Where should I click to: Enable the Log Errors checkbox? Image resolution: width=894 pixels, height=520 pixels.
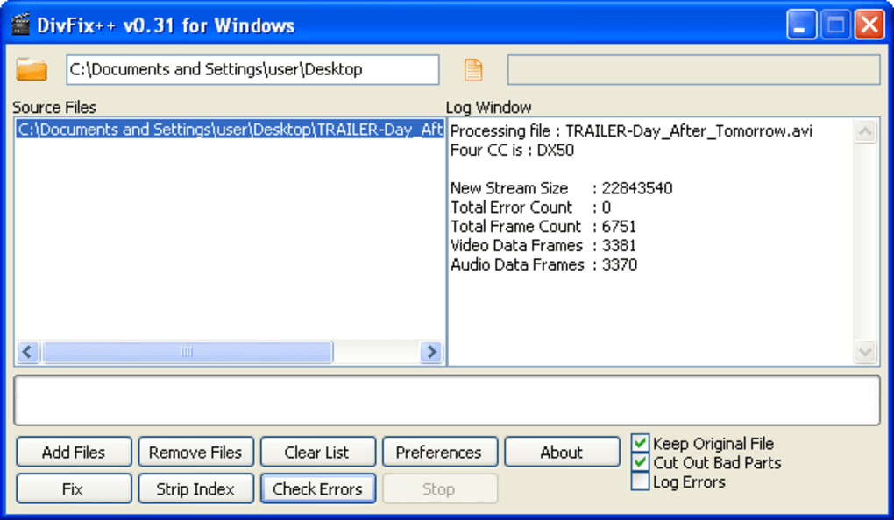coord(640,481)
